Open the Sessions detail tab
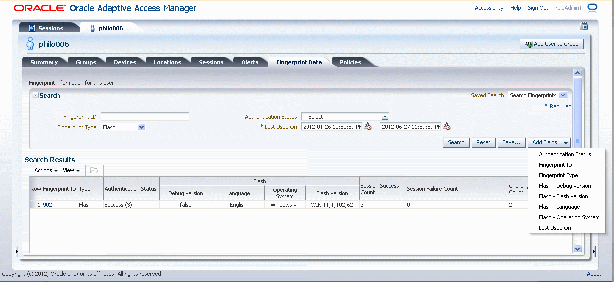 pyautogui.click(x=211, y=62)
